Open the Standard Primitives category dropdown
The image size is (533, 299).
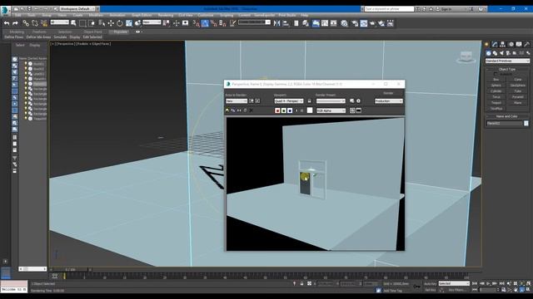pos(507,61)
